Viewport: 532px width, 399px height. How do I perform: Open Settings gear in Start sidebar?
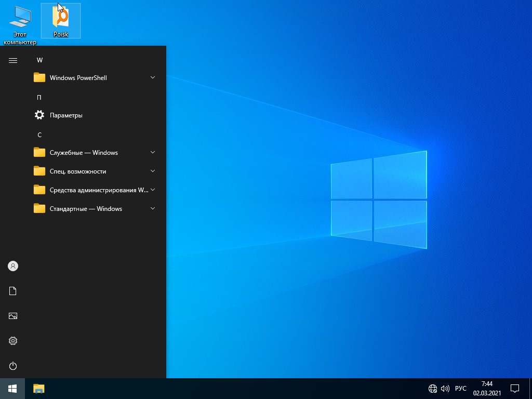coord(13,341)
